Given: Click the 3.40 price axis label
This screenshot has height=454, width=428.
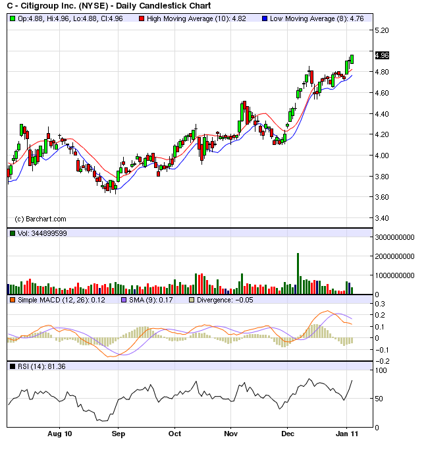Looking at the screenshot, I should click(x=382, y=218).
